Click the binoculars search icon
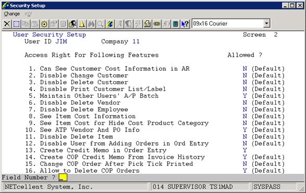 pyautogui.click(x=91, y=24)
